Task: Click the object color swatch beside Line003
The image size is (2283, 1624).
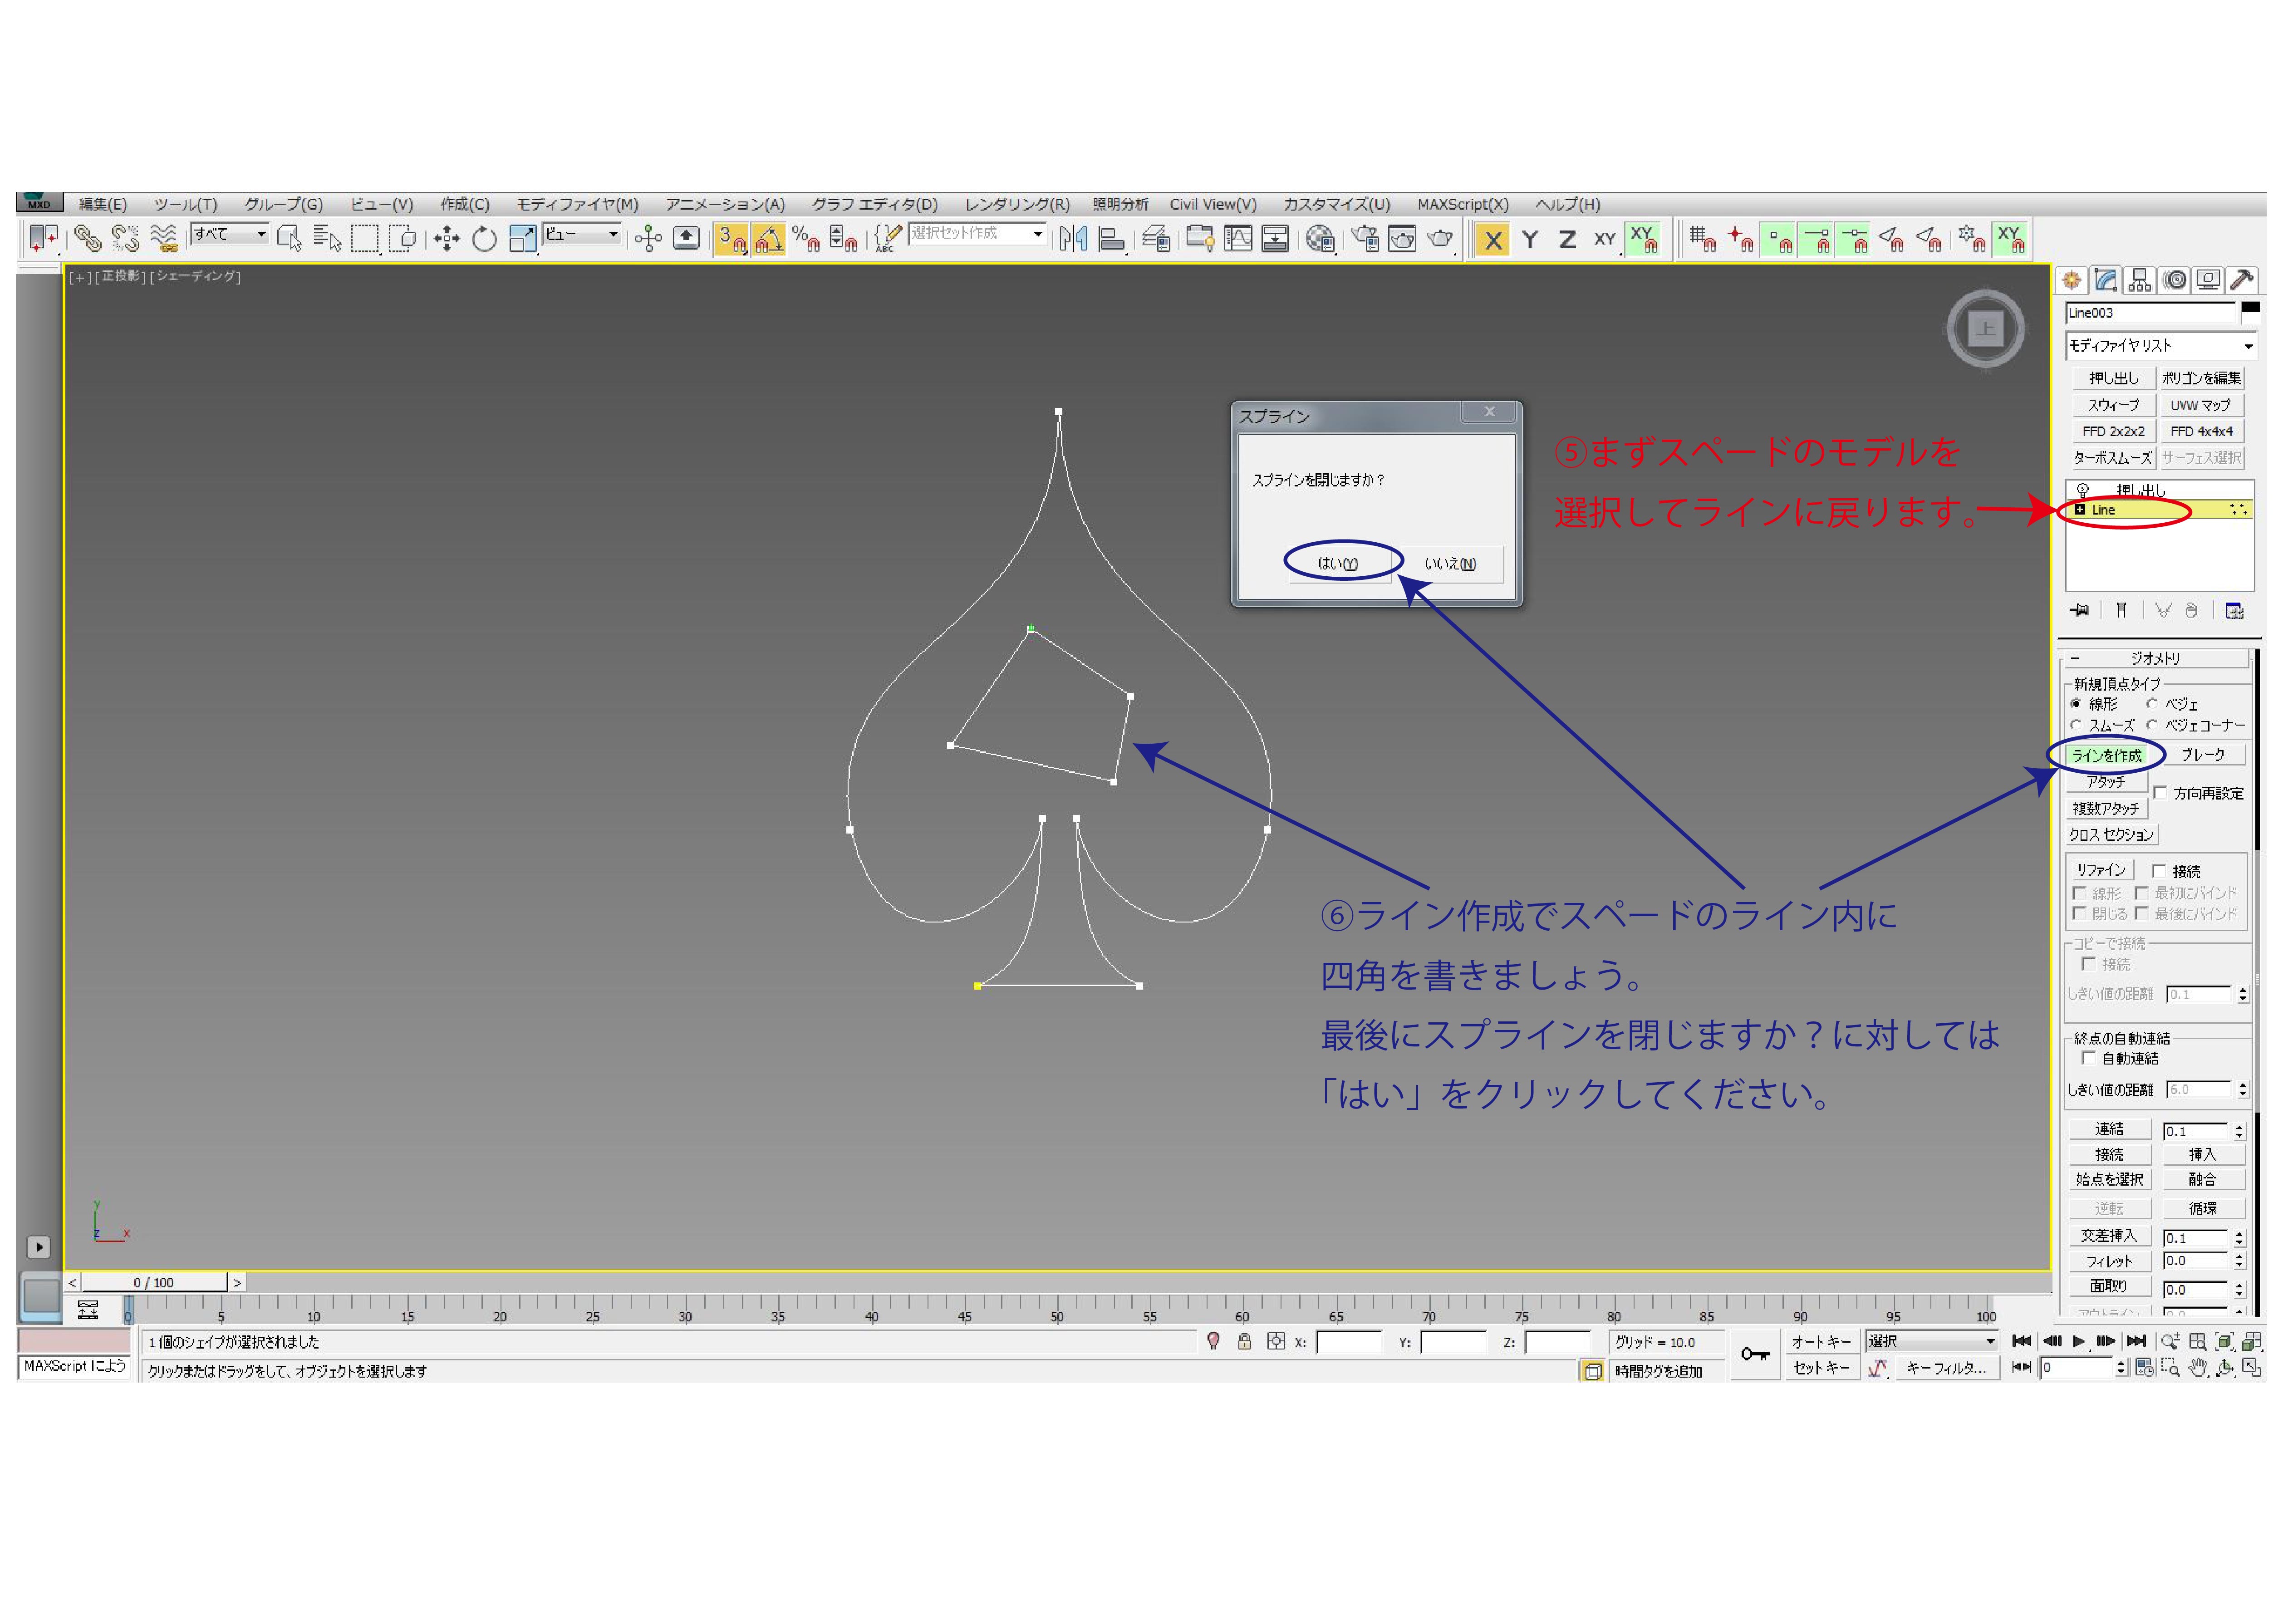Action: point(2250,309)
